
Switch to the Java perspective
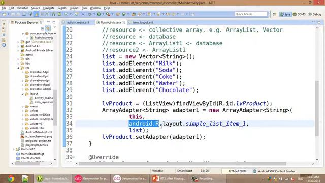pos(285,14)
